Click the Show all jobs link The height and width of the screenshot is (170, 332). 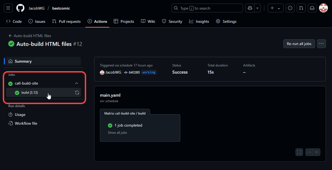pyautogui.click(x=117, y=133)
